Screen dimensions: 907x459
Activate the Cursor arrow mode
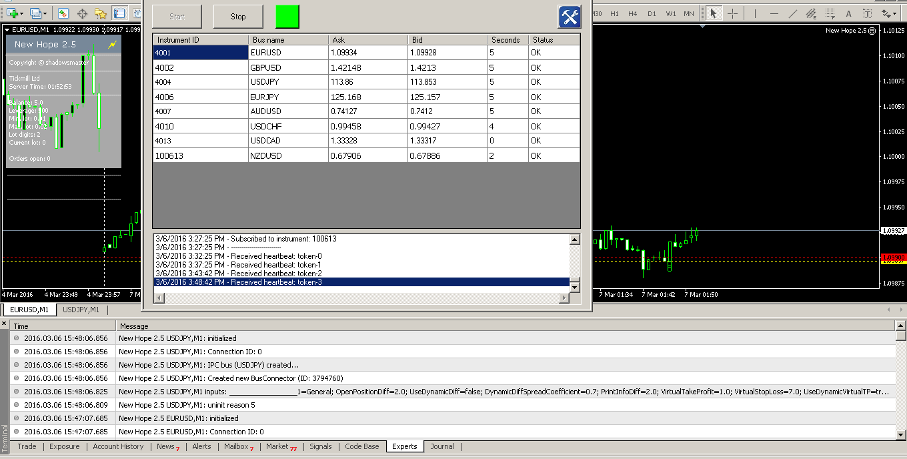point(713,13)
